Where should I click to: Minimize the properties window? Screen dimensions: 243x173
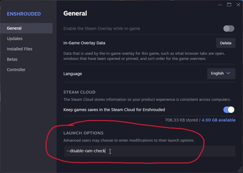(220, 5)
